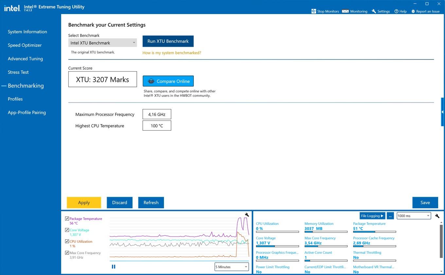This screenshot has height=275, width=445.
Task: Click the Max Core Frequency 3,54 GHz value
Action: click(x=313, y=243)
